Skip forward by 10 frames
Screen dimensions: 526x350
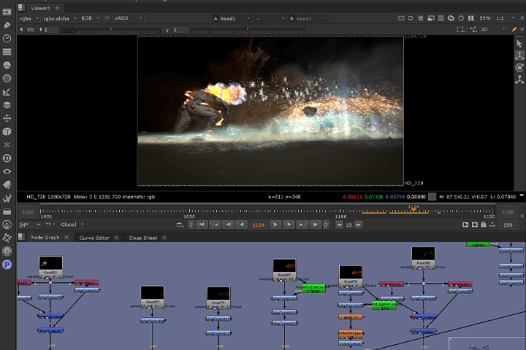pyautogui.click(x=358, y=225)
